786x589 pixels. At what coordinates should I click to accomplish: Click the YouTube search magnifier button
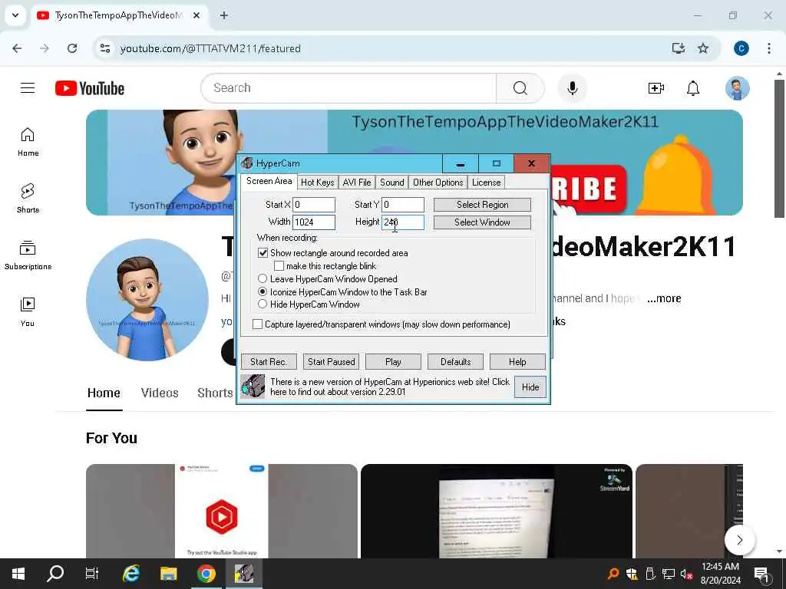pos(520,88)
